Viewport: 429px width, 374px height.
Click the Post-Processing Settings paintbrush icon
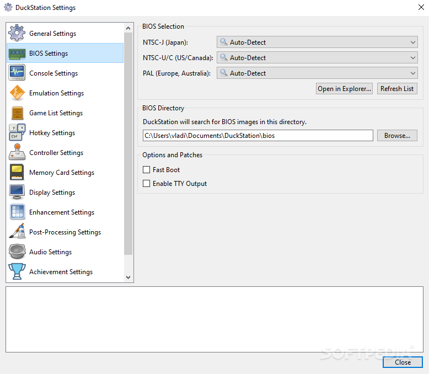(x=17, y=232)
